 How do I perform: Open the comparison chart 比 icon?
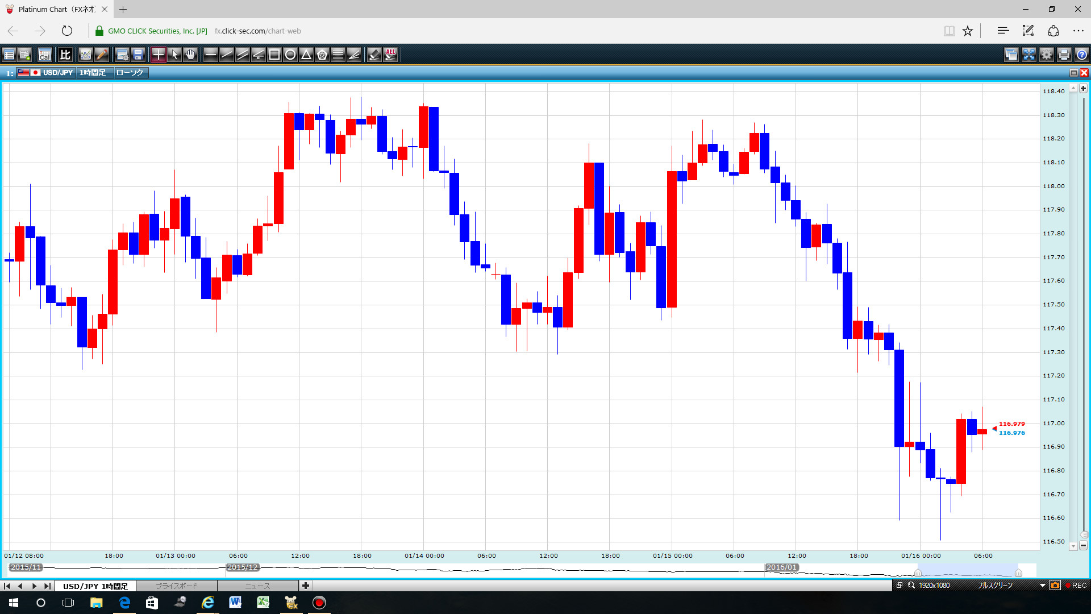click(65, 55)
